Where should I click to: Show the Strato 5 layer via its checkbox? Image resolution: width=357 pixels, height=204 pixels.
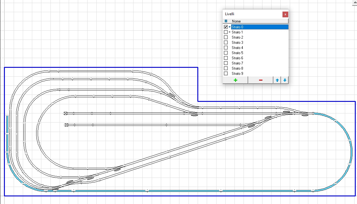226,53
